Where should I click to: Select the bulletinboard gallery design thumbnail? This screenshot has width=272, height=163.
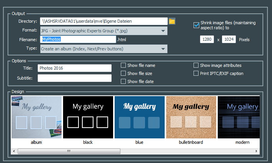[x=191, y=117]
